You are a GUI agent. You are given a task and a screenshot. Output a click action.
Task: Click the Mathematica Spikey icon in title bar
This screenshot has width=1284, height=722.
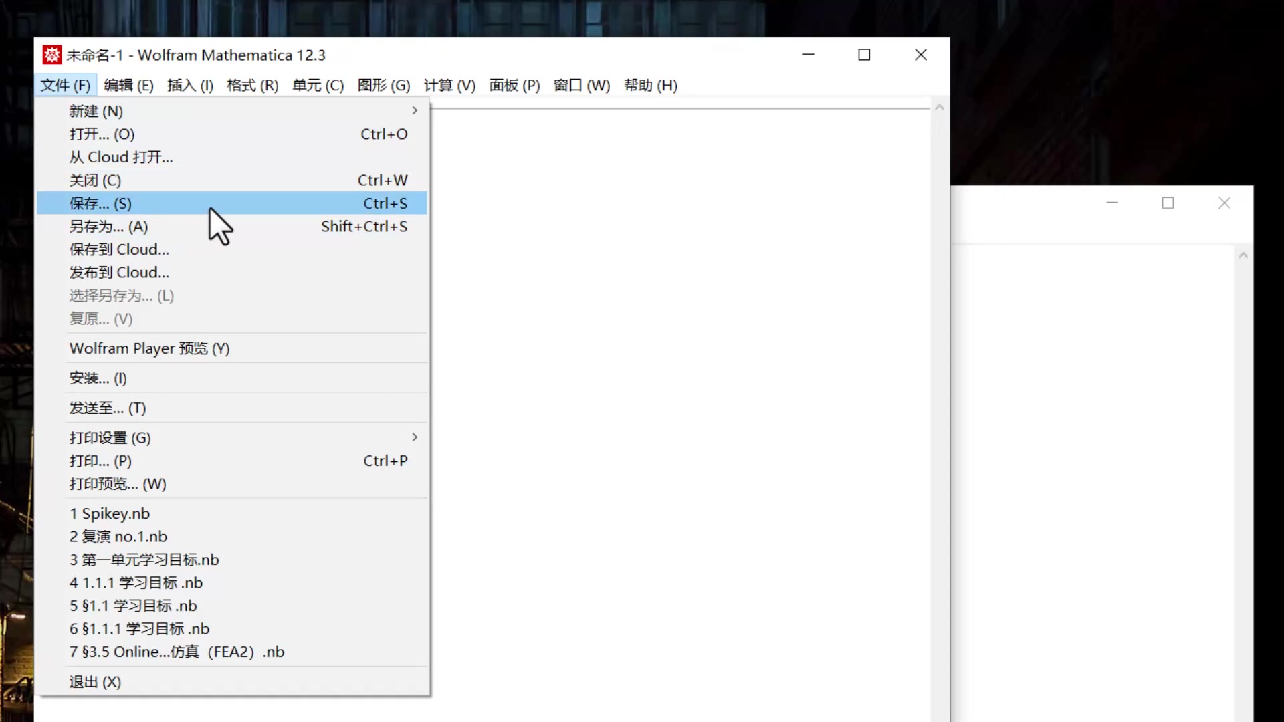[x=51, y=54]
